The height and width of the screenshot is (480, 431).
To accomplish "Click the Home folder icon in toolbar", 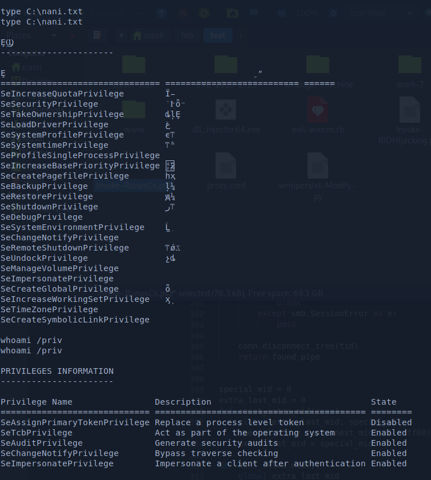I will [232, 13].
